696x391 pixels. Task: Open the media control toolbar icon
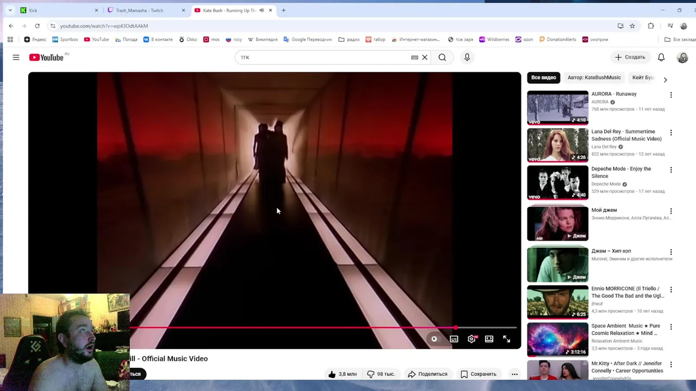click(670, 26)
